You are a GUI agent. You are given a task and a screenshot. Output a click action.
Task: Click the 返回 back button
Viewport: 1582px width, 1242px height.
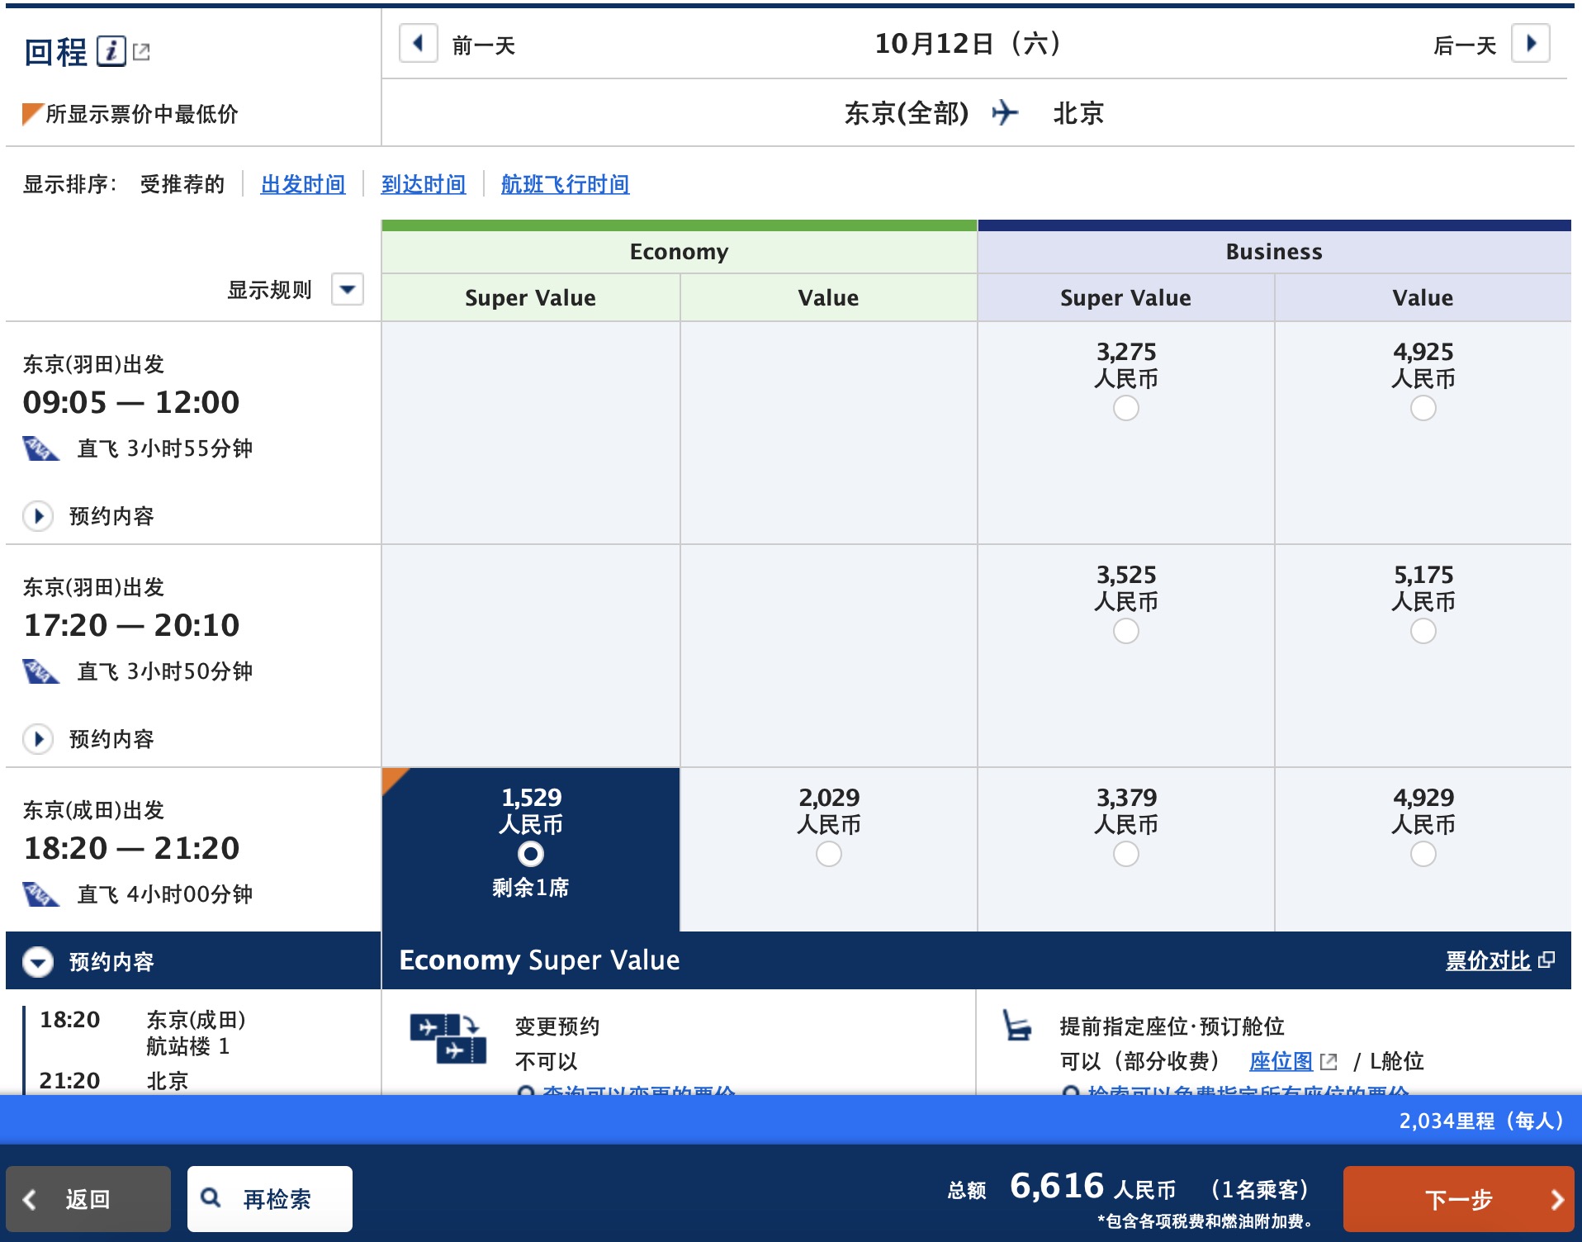[x=88, y=1199]
